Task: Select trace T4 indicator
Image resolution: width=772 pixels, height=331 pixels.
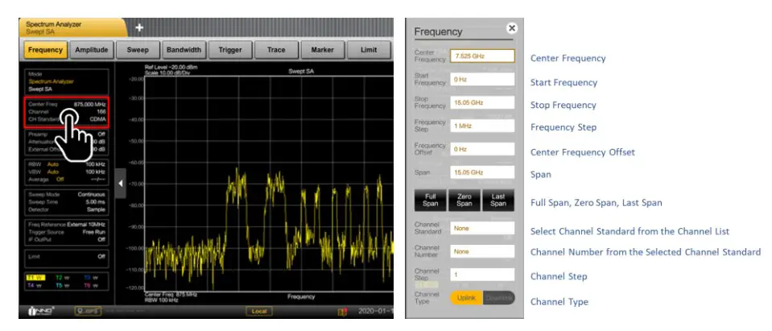Action: (x=35, y=285)
